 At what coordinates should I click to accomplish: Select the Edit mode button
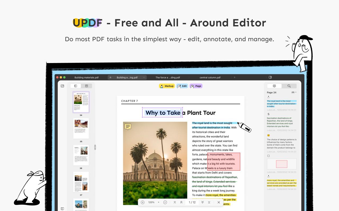click(x=182, y=86)
